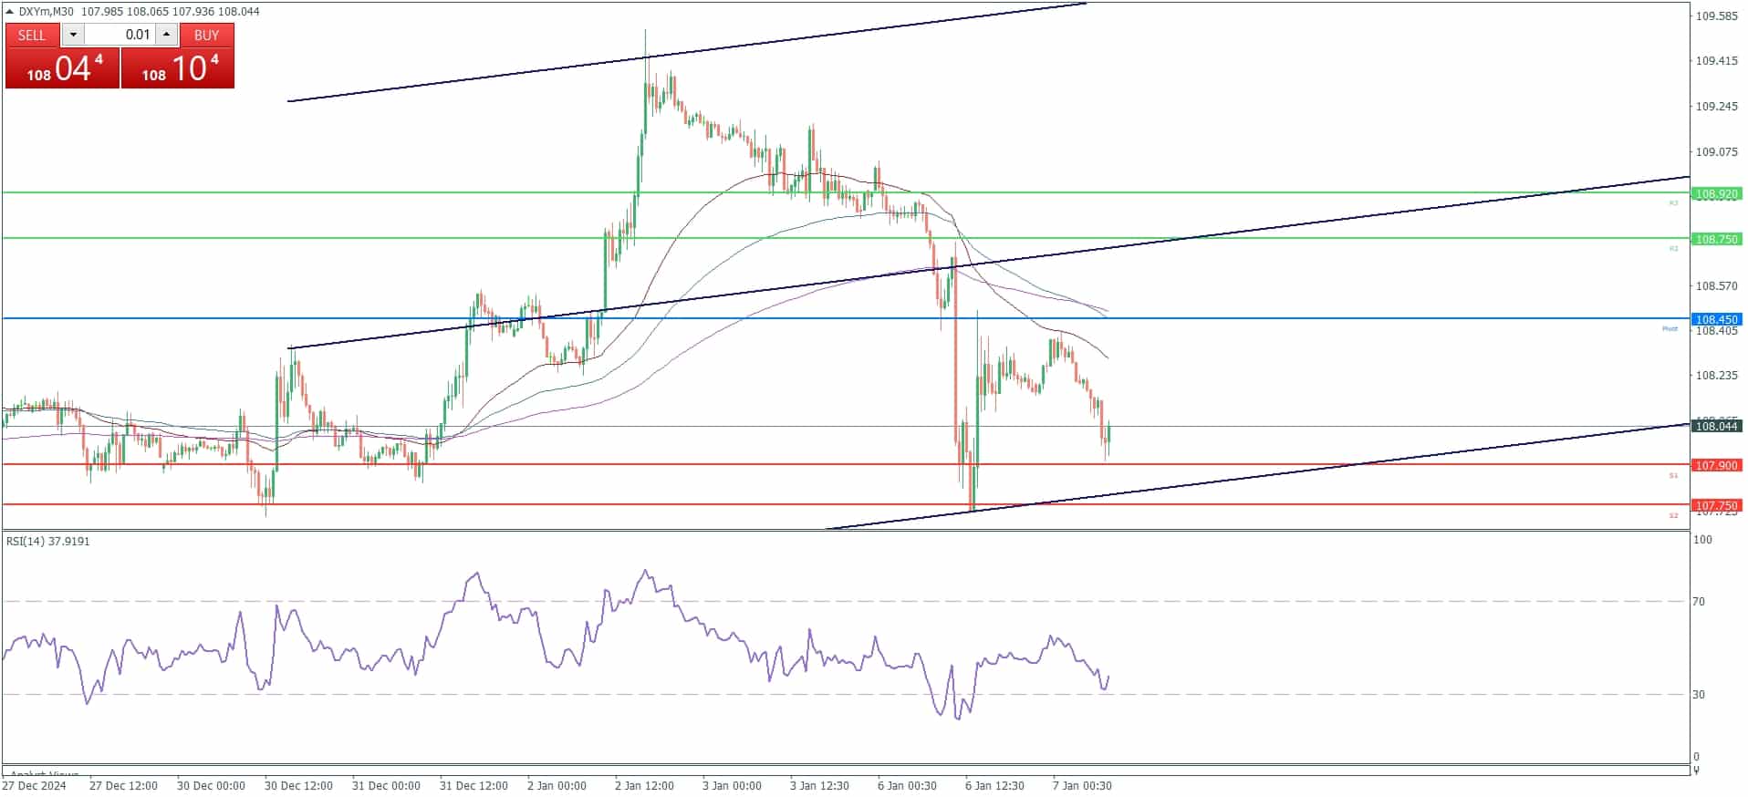Click the BUY button
The height and width of the screenshot is (797, 1748).
tap(207, 35)
